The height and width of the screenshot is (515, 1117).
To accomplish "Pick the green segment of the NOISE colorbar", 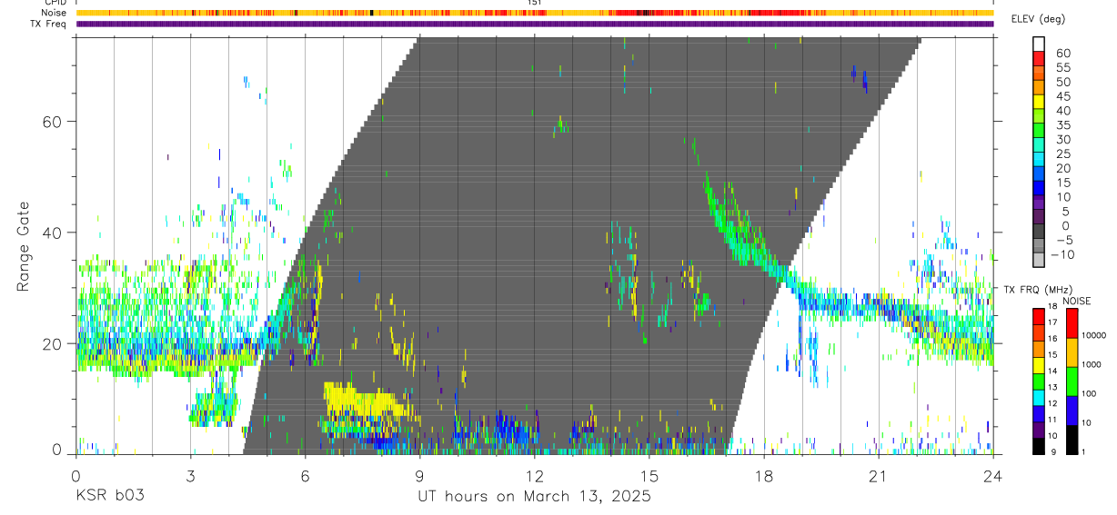I will pyautogui.click(x=1072, y=380).
